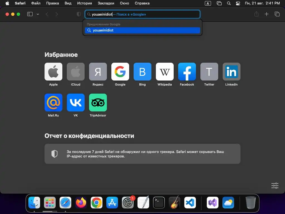Click the Safari Dock icon
The height and width of the screenshot is (214, 285).
click(x=65, y=203)
